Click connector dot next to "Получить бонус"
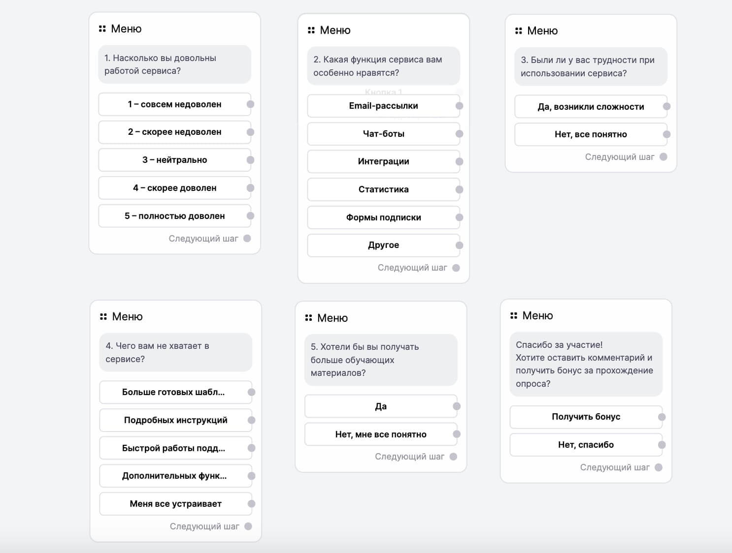Viewport: 732px width, 553px height. (x=662, y=417)
